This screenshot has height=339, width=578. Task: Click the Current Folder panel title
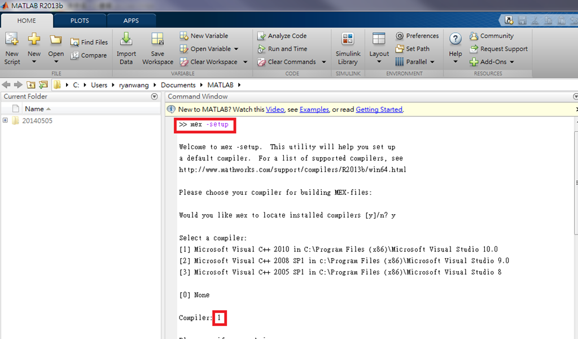click(x=25, y=97)
